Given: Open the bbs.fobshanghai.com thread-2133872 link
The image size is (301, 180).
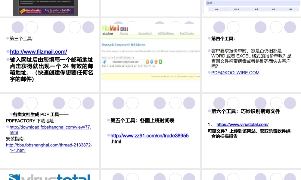Looking at the screenshot, I should tap(49, 148).
